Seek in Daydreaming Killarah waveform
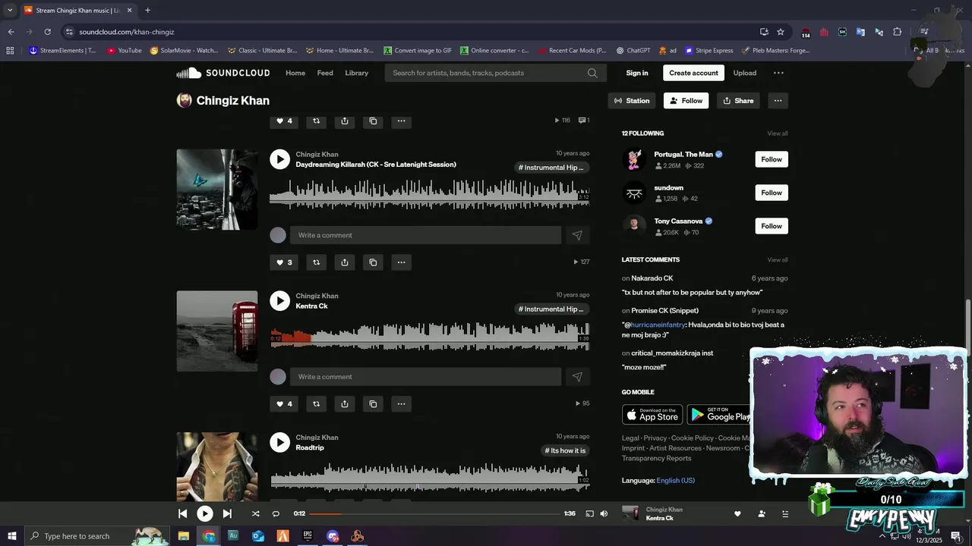 pyautogui.click(x=429, y=194)
